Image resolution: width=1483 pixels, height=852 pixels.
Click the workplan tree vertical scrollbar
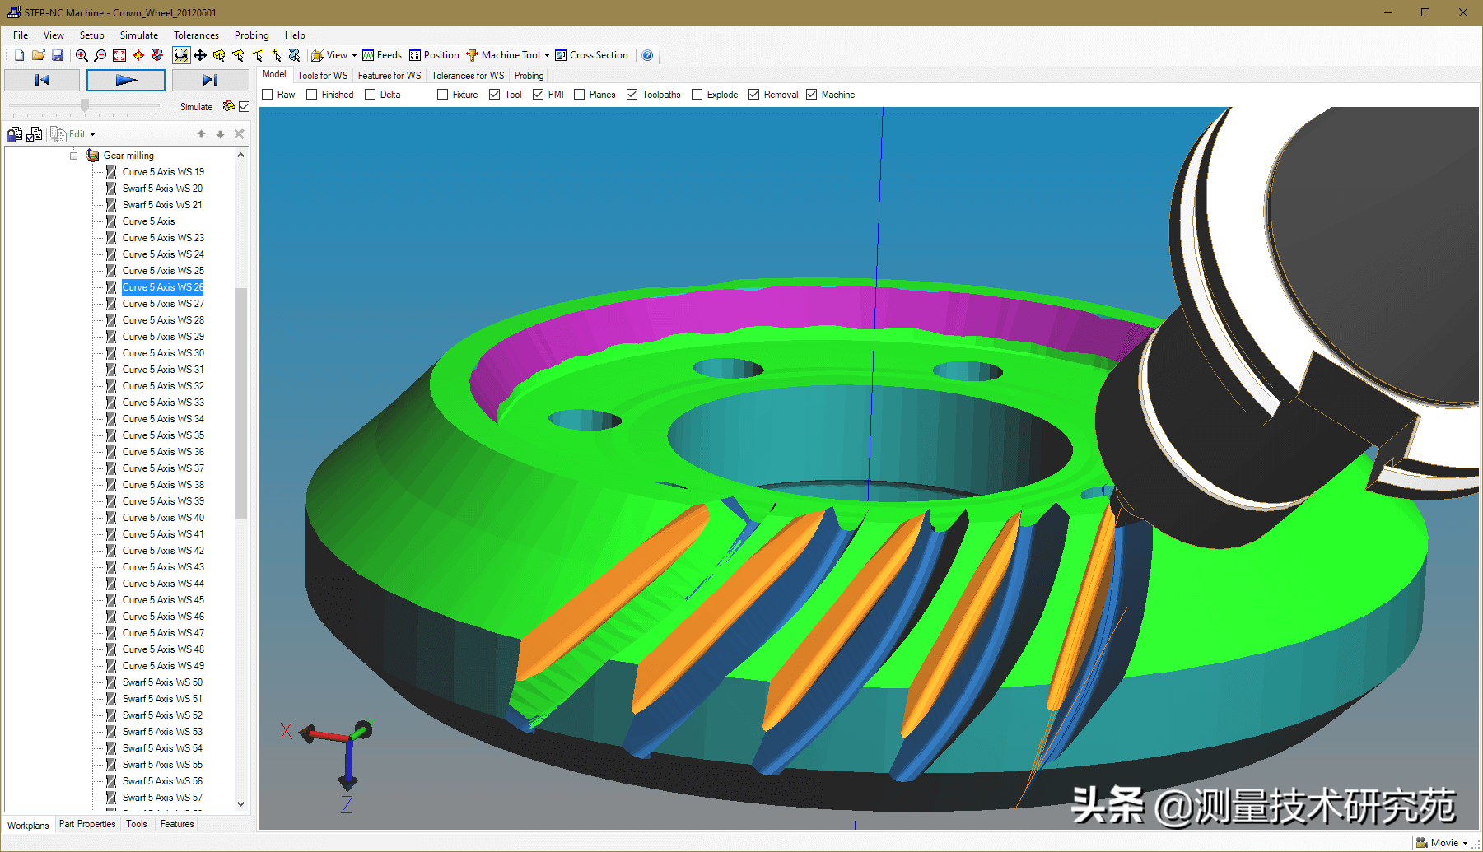pos(240,403)
